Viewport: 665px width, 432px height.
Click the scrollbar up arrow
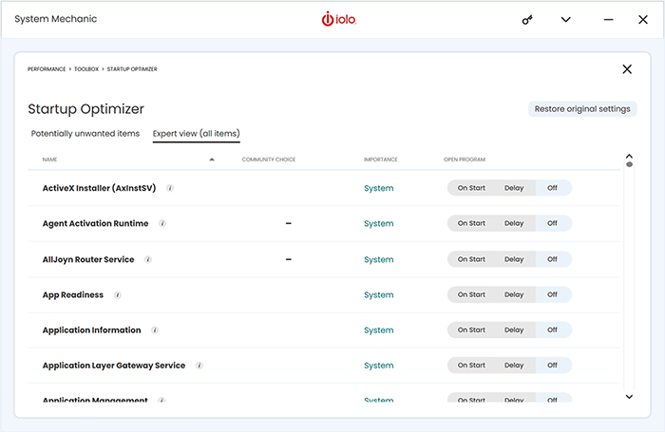629,156
